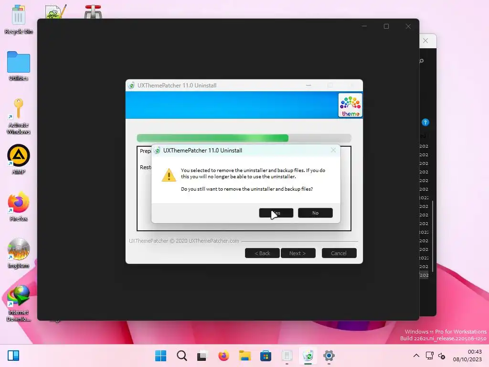The height and width of the screenshot is (367, 489).
Task: Select the Internet Download Manager shortcut
Action: (19, 303)
